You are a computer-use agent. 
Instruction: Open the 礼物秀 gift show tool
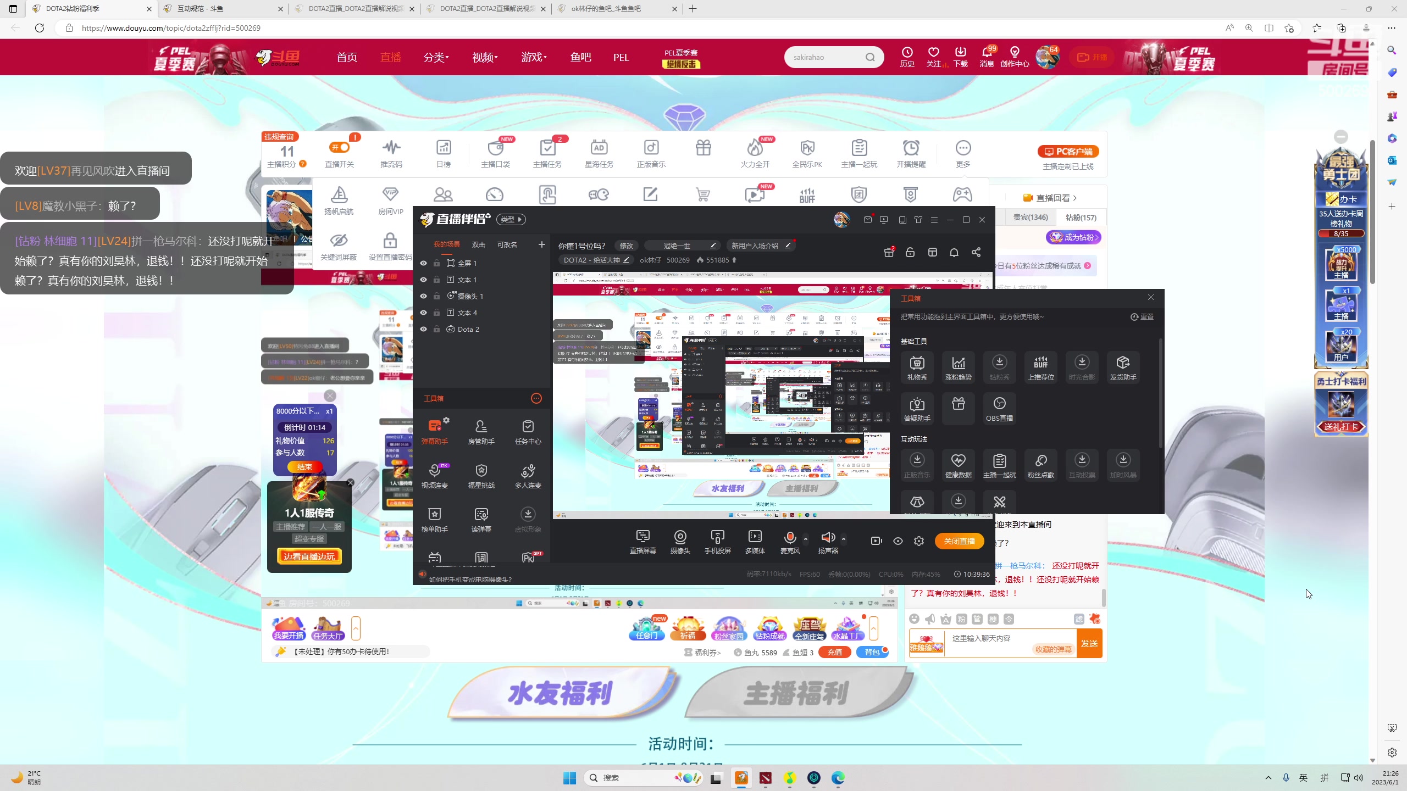pyautogui.click(x=917, y=366)
